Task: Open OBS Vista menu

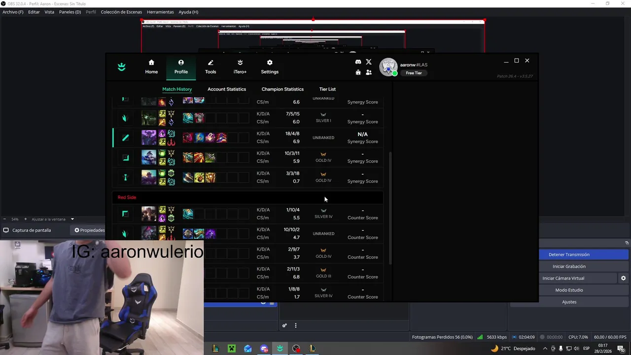Action: 49,12
